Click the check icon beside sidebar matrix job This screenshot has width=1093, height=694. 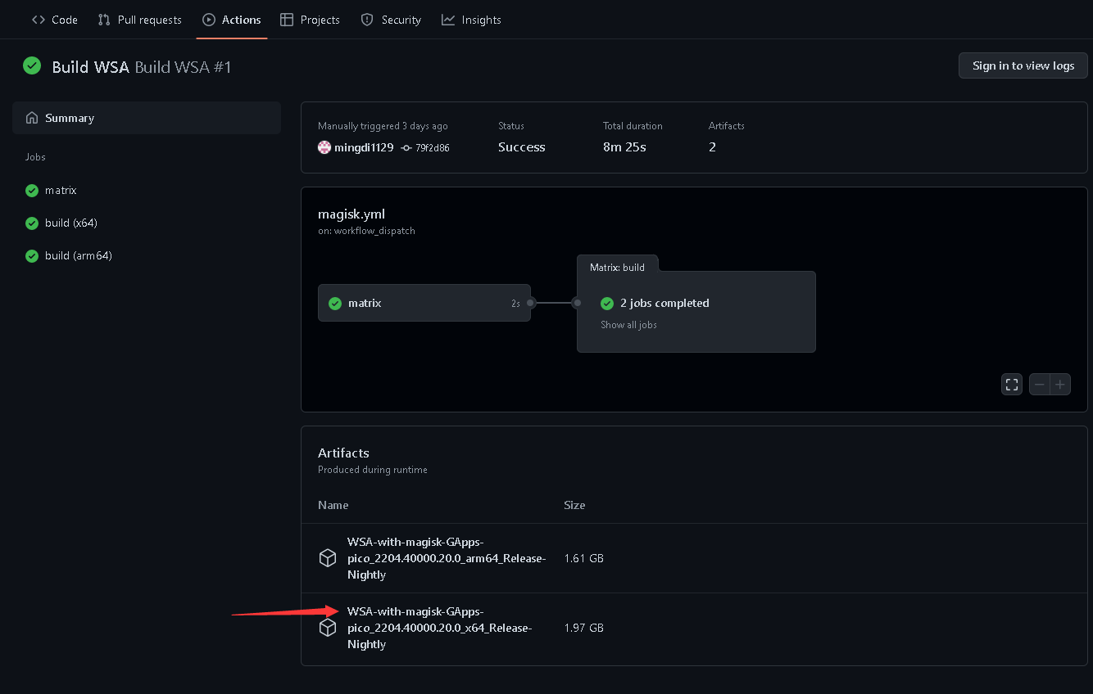tap(32, 190)
